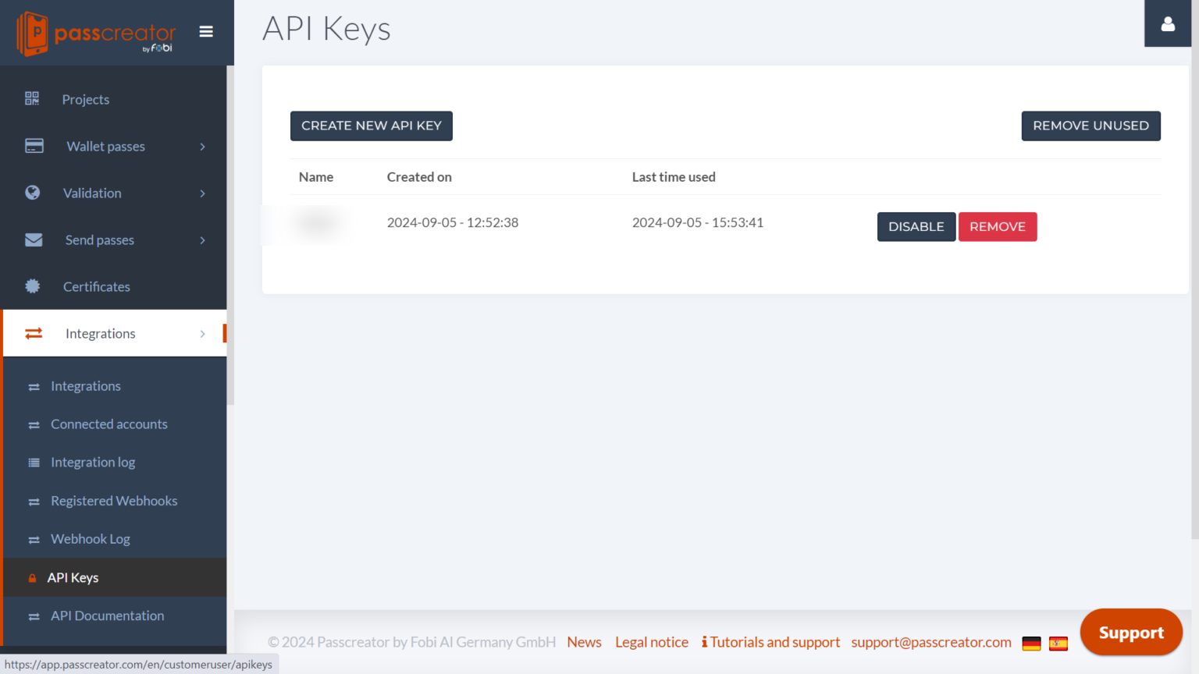
Task: Switch language with the Spanish flag
Action: coord(1058,644)
